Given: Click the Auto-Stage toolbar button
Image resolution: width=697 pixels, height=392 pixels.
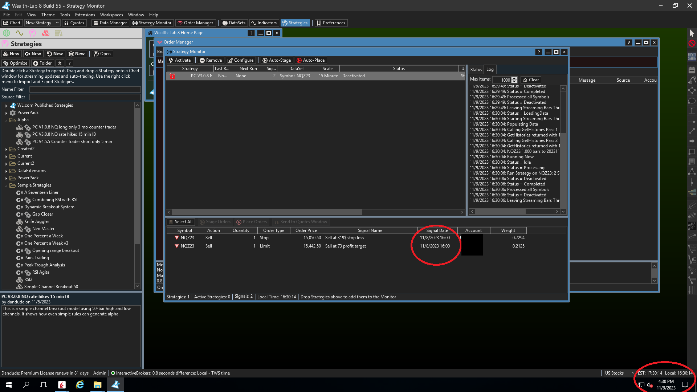Looking at the screenshot, I should tap(277, 60).
